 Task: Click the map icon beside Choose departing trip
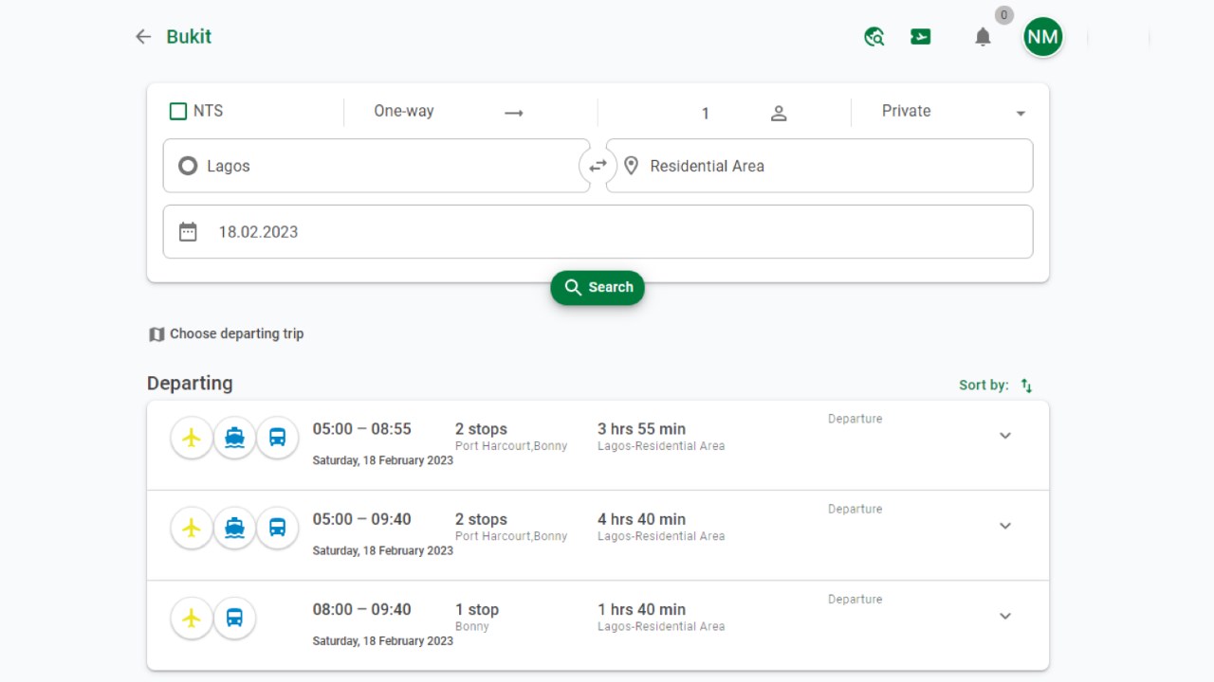pyautogui.click(x=156, y=334)
